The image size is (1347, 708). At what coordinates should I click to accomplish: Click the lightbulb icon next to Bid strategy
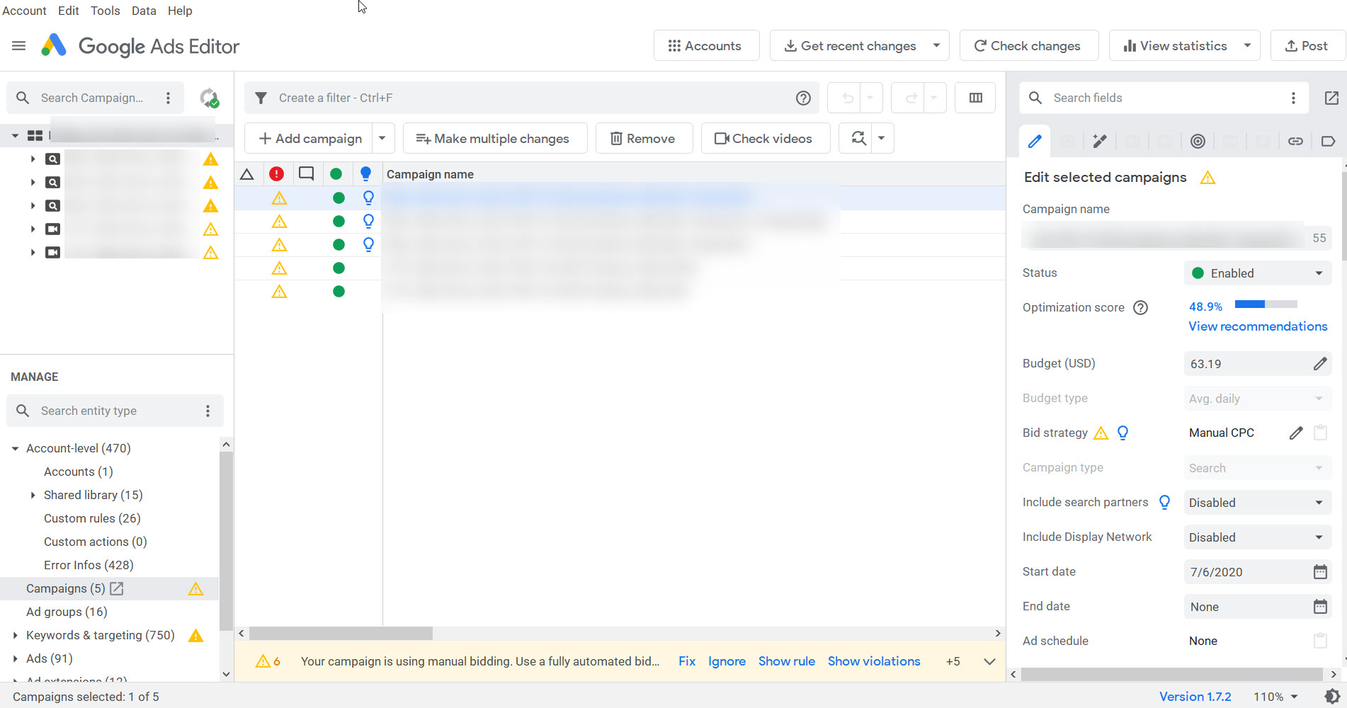[1123, 433]
